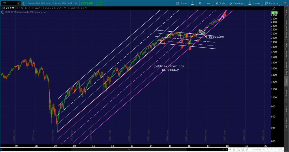Click the crosshair pan icon

[x=234, y=149]
